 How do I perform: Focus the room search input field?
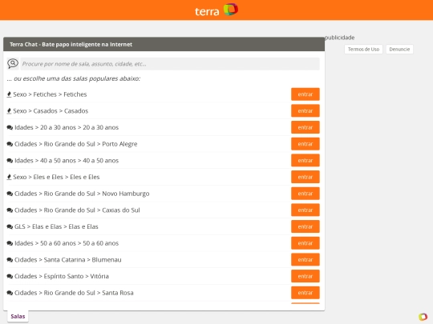[170, 64]
